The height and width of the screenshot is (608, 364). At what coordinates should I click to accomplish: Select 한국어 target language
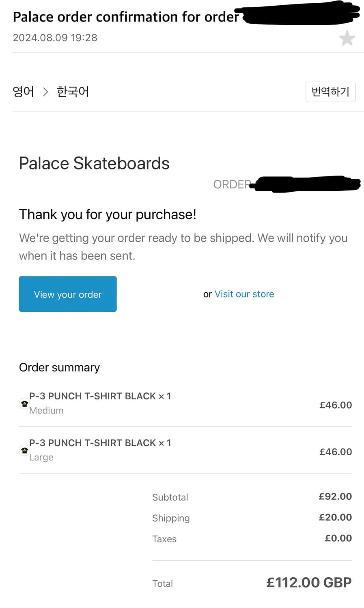73,92
